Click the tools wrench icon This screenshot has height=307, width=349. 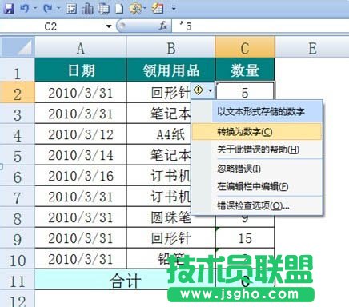(135, 9)
